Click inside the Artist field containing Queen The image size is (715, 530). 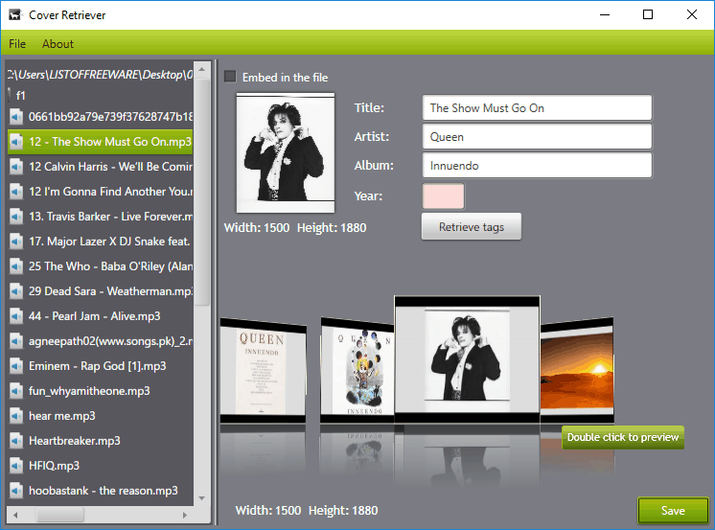point(537,137)
